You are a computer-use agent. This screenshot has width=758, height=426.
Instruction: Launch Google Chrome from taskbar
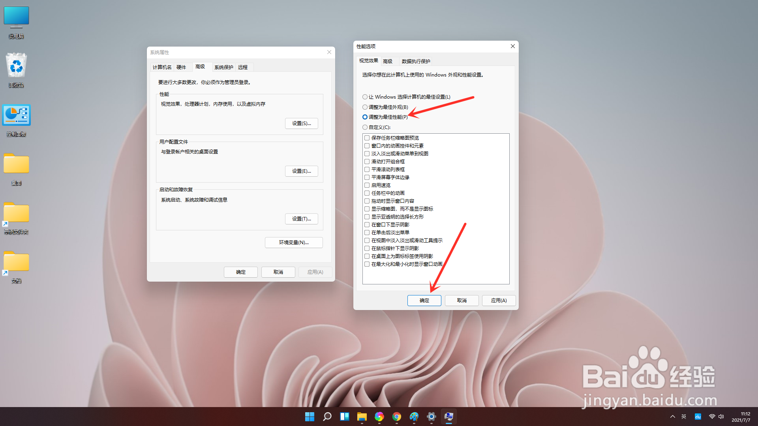(397, 417)
